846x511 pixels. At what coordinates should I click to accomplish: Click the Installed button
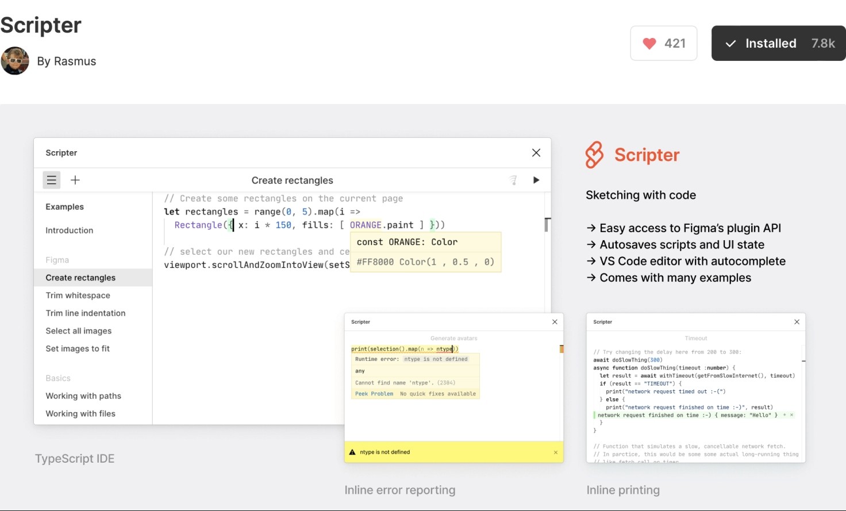[x=778, y=43]
